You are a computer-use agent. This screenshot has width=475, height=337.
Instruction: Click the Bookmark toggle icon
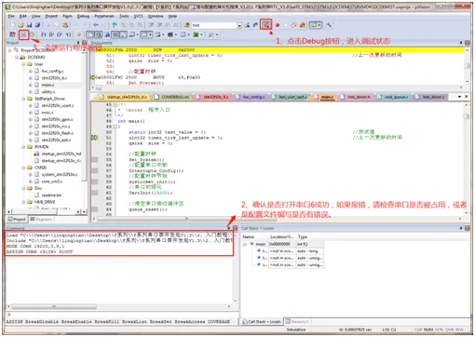click(115, 25)
